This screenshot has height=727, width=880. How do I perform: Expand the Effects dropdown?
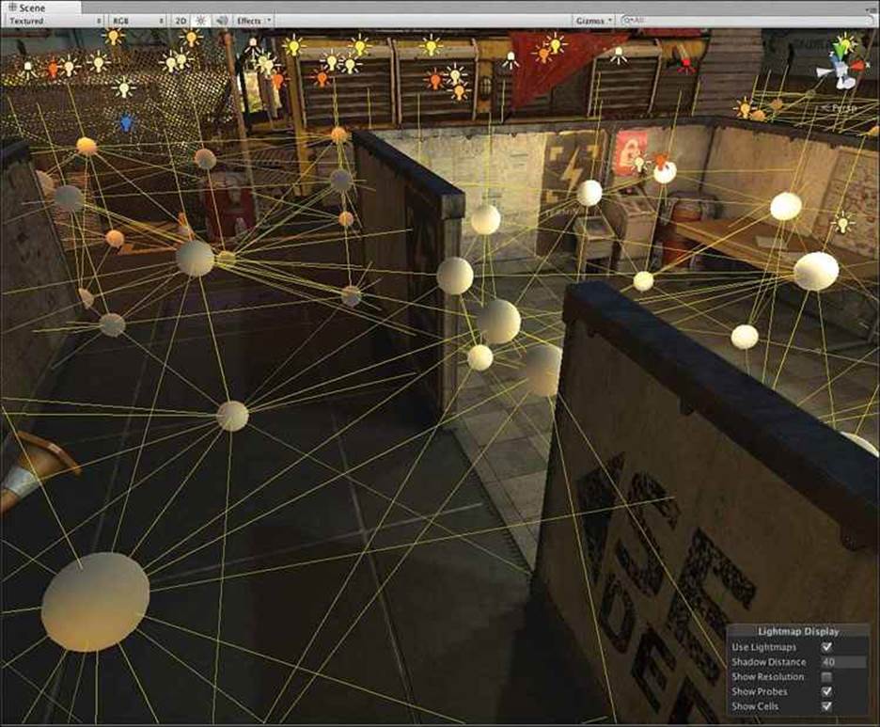[253, 21]
